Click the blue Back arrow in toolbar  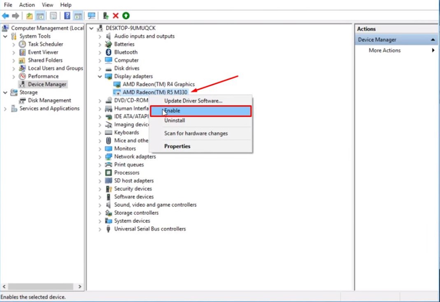(5, 16)
